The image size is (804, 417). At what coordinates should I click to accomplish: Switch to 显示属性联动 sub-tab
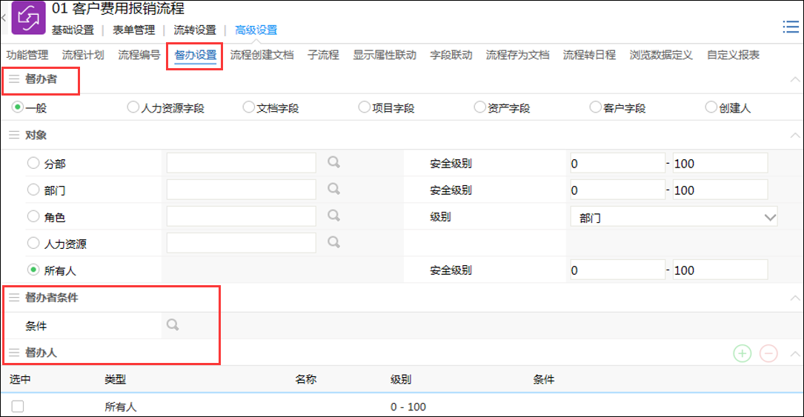pyautogui.click(x=385, y=55)
